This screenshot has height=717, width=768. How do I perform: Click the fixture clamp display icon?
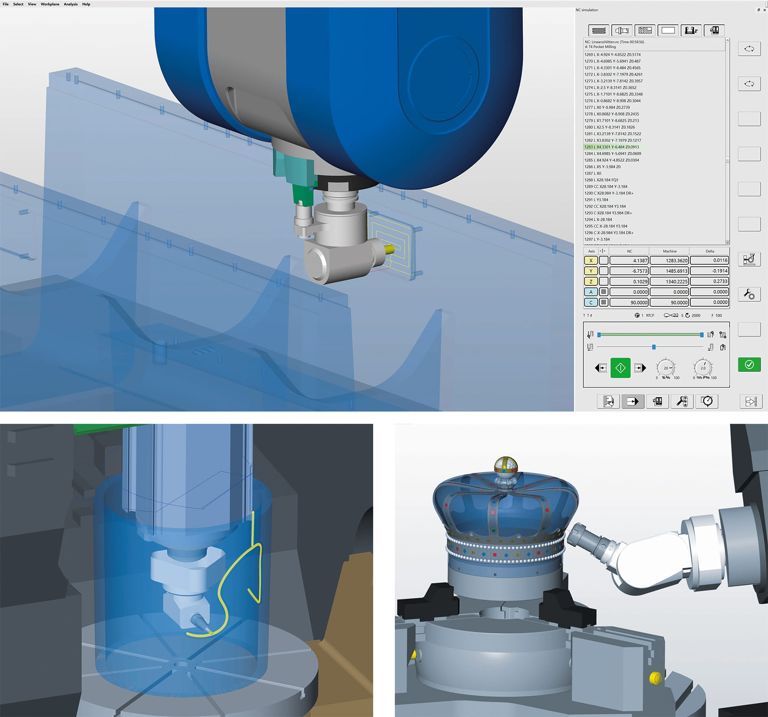[x=691, y=30]
